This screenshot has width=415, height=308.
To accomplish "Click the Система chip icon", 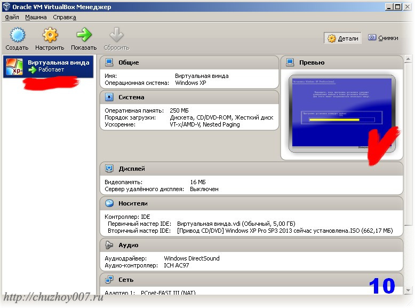I will [109, 97].
